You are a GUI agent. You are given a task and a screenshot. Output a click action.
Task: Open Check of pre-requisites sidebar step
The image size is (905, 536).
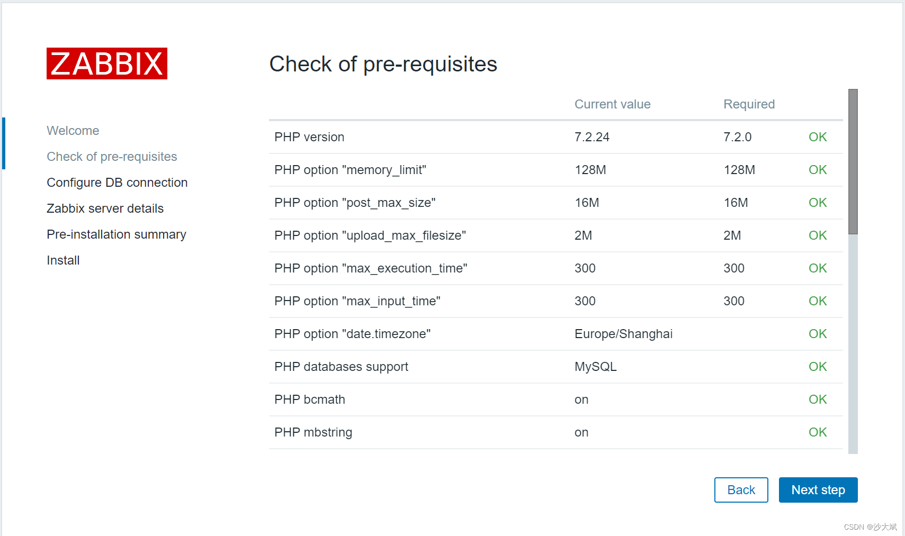click(x=112, y=157)
